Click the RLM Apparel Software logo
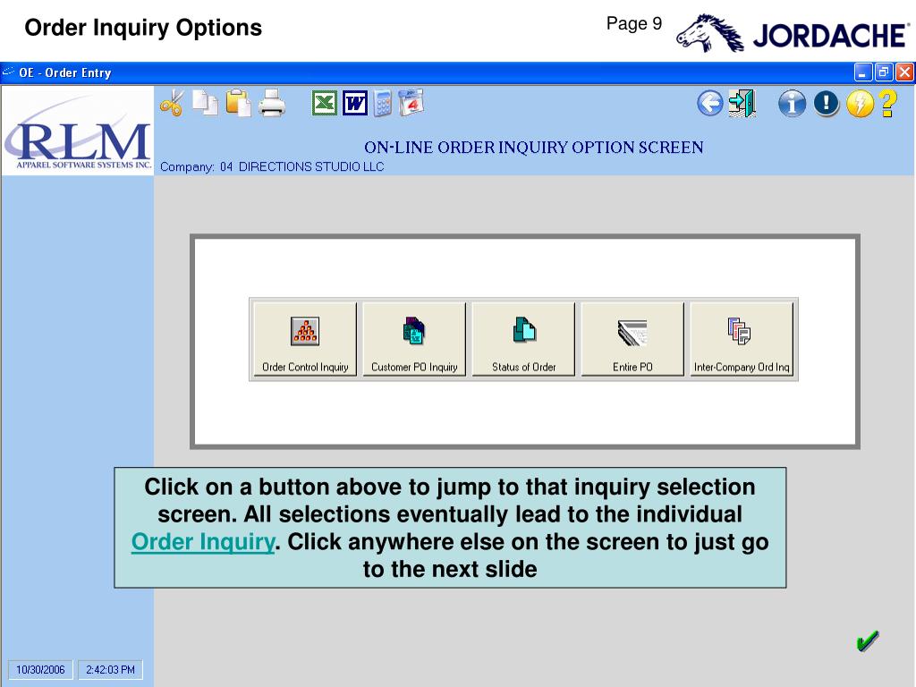 point(78,131)
